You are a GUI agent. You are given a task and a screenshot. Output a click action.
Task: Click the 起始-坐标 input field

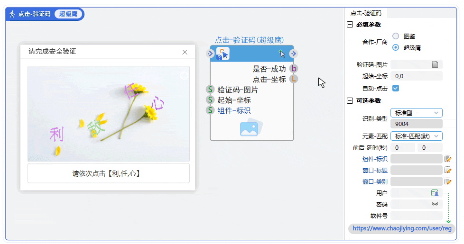(x=416, y=76)
